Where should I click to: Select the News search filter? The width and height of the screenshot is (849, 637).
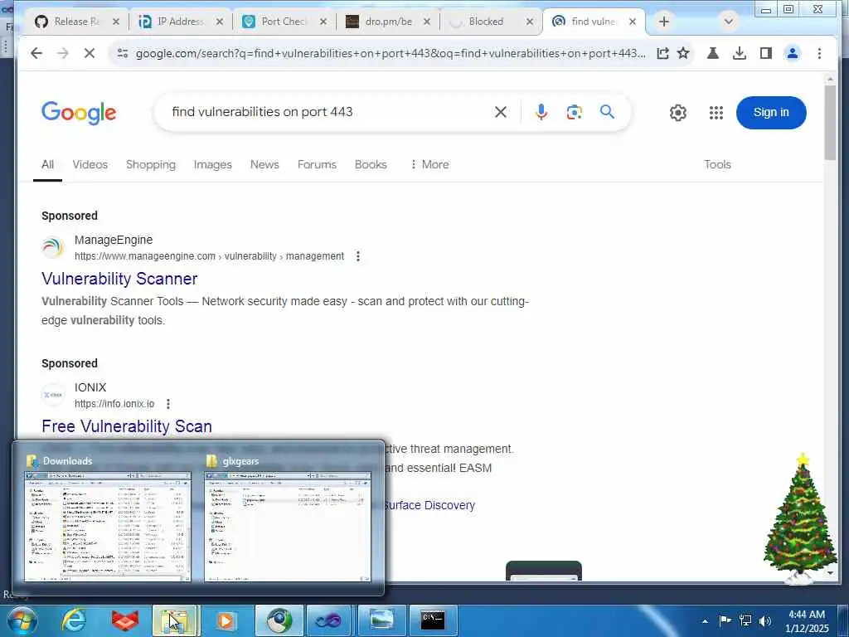click(x=264, y=164)
